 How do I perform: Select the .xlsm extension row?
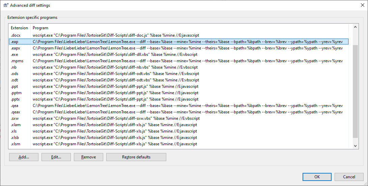point(16,144)
